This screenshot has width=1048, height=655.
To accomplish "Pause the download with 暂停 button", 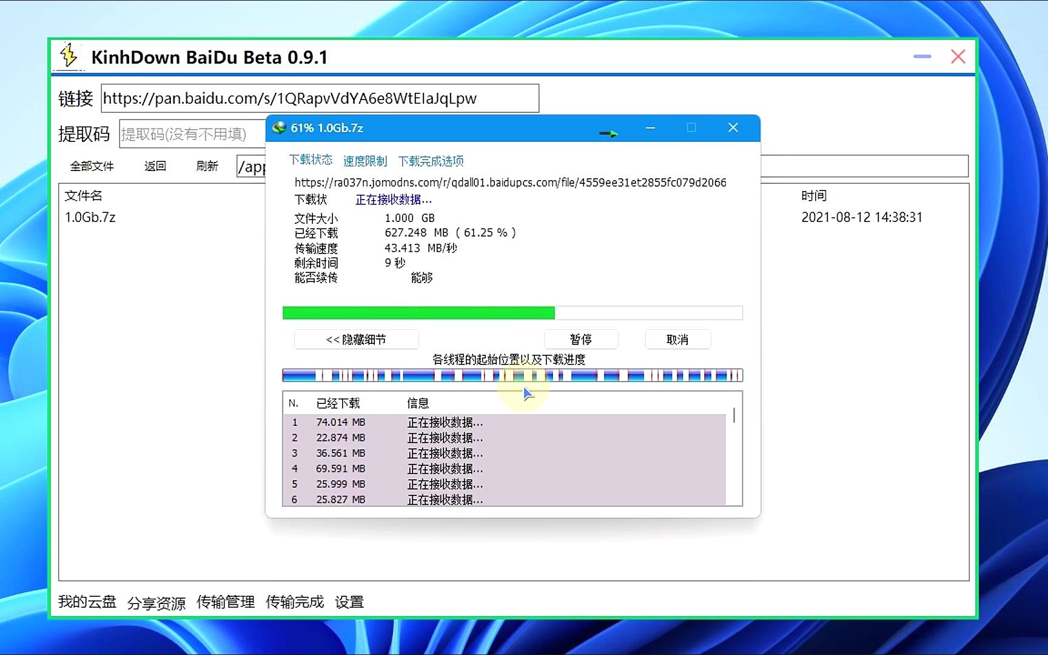I will [581, 340].
